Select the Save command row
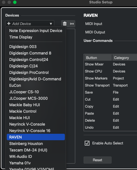137x170 pixels. (110, 92)
